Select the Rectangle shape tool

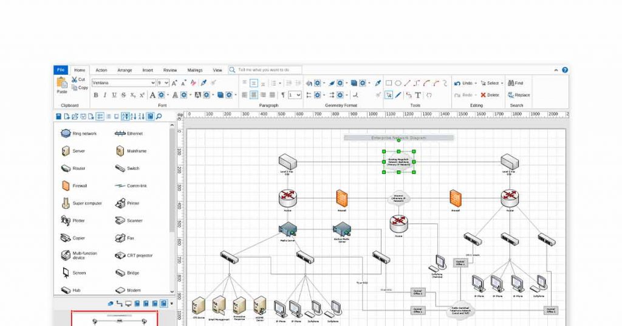pos(389,83)
